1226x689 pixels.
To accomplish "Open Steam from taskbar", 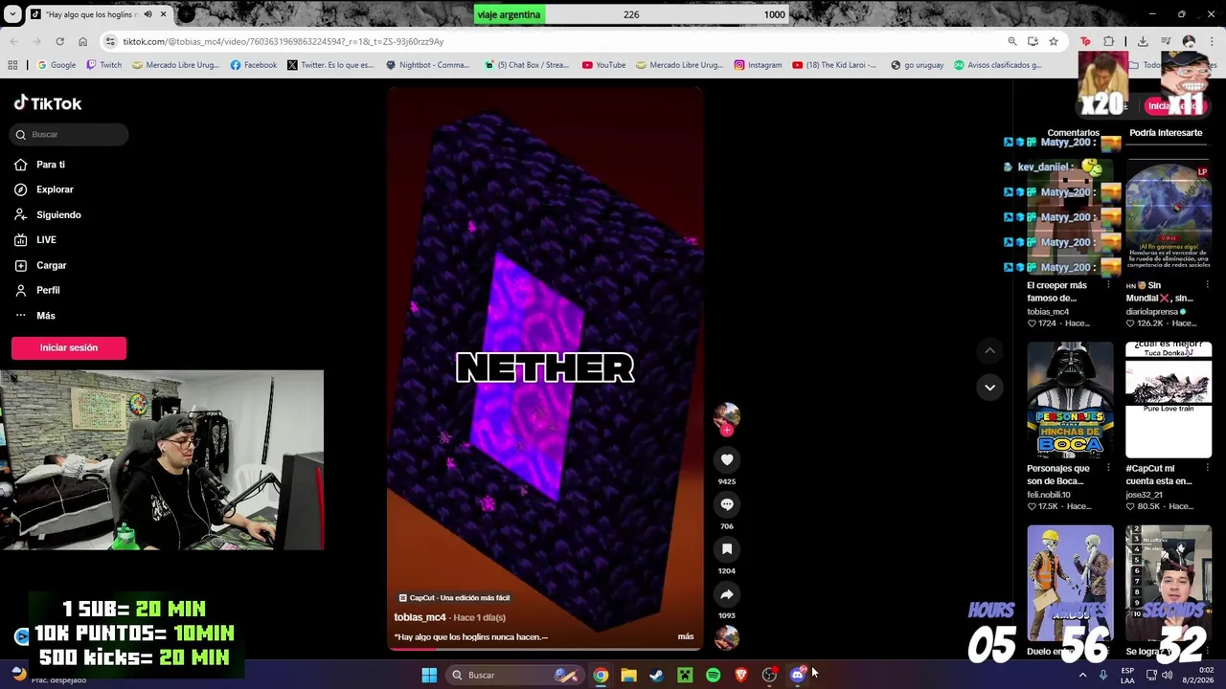I will [656, 675].
